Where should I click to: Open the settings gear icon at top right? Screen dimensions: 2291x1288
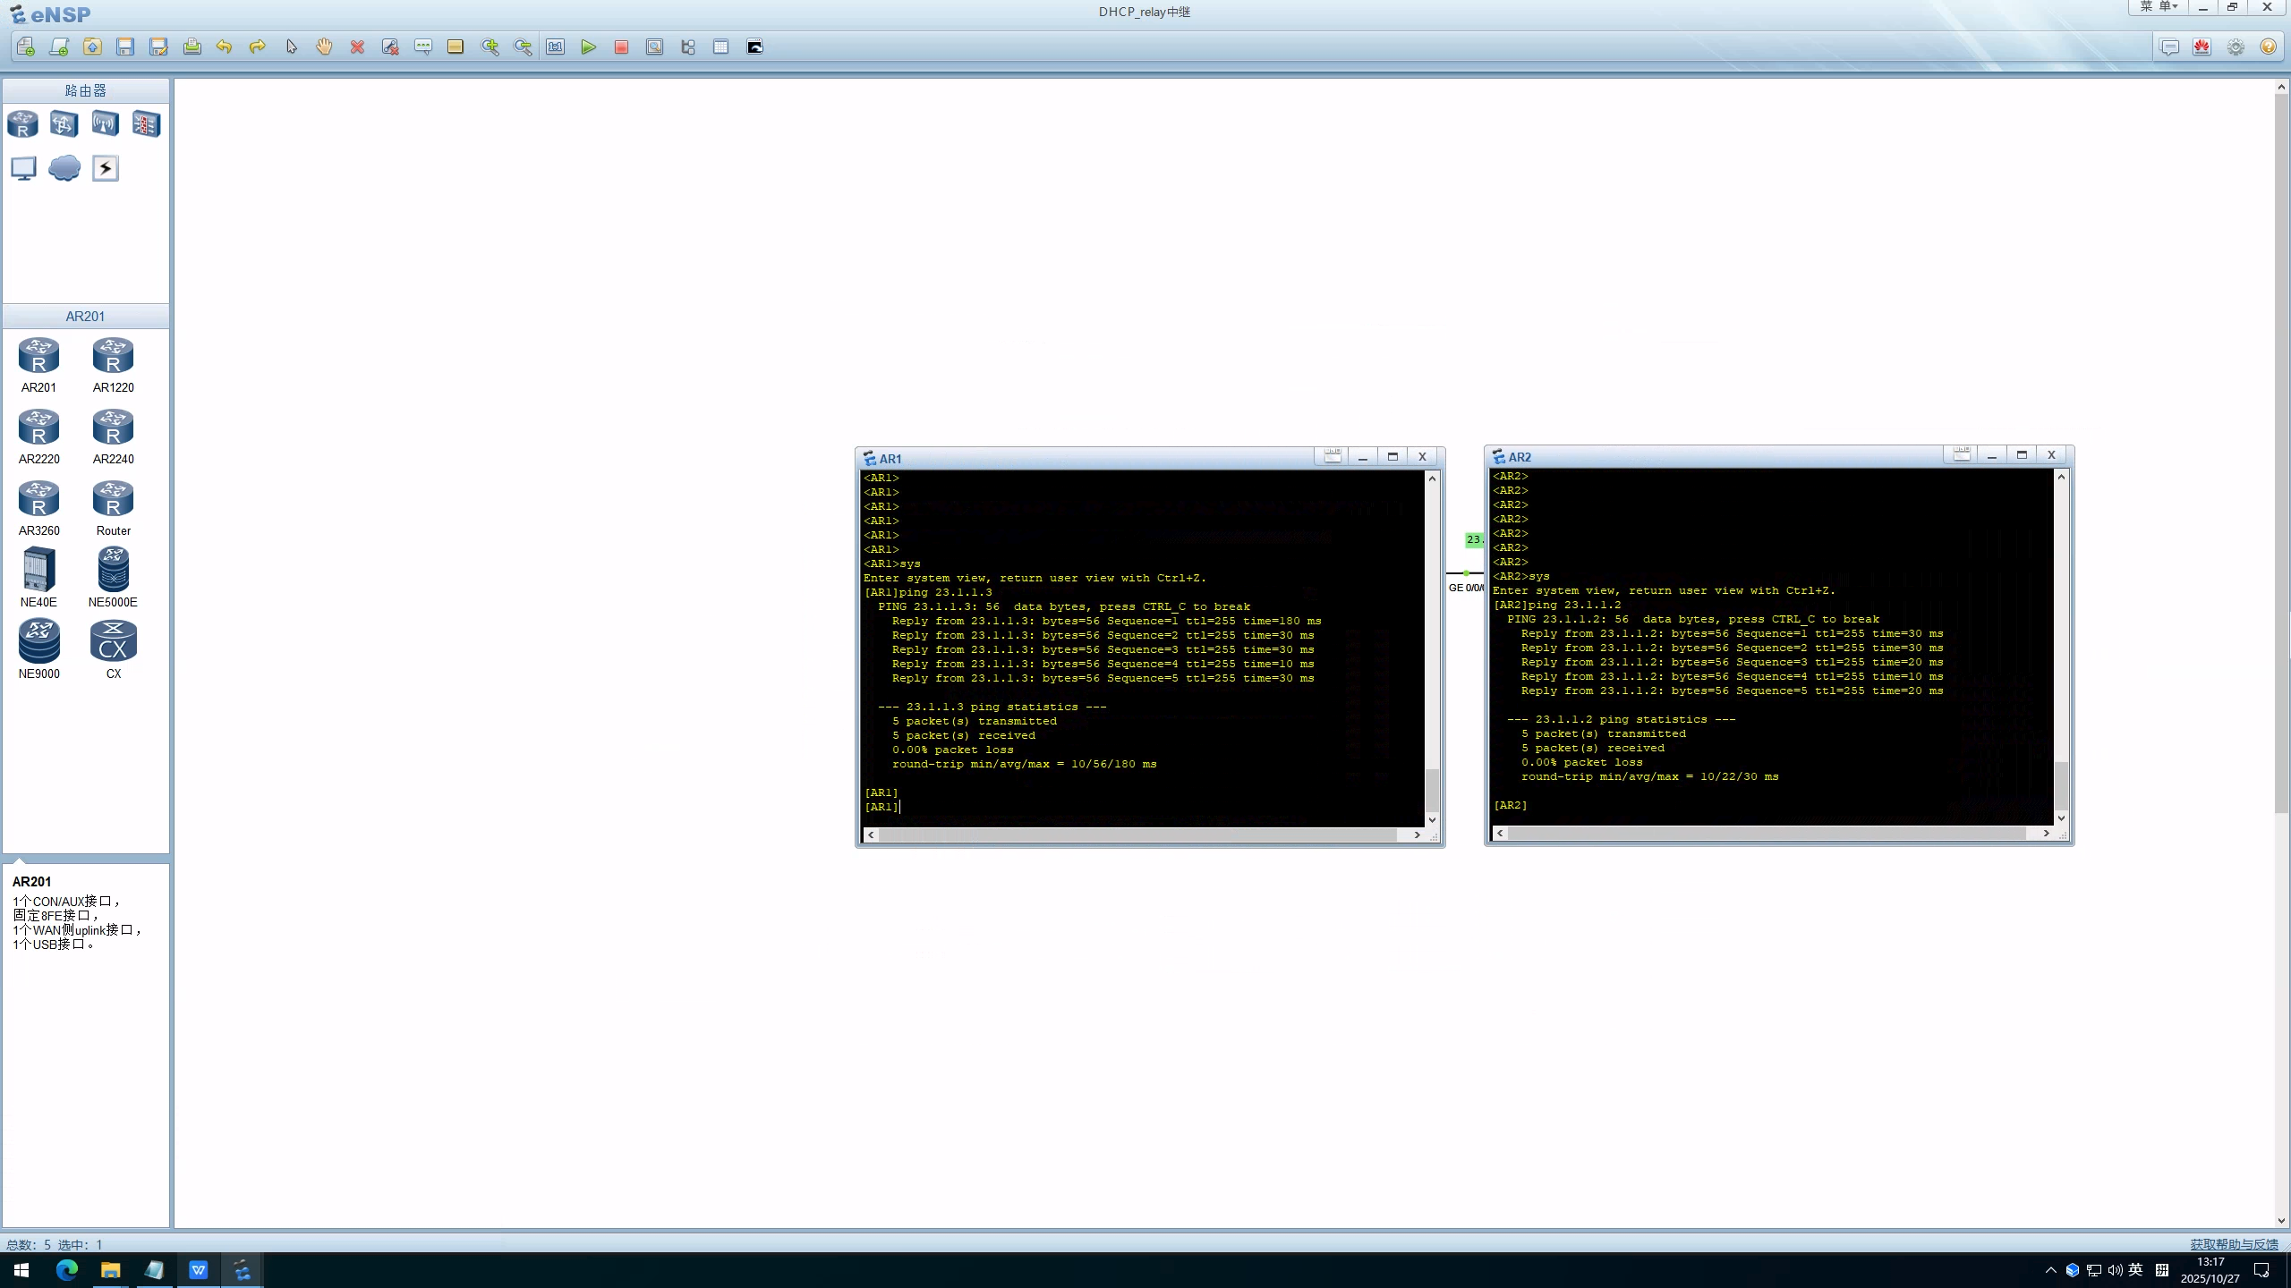(2236, 47)
